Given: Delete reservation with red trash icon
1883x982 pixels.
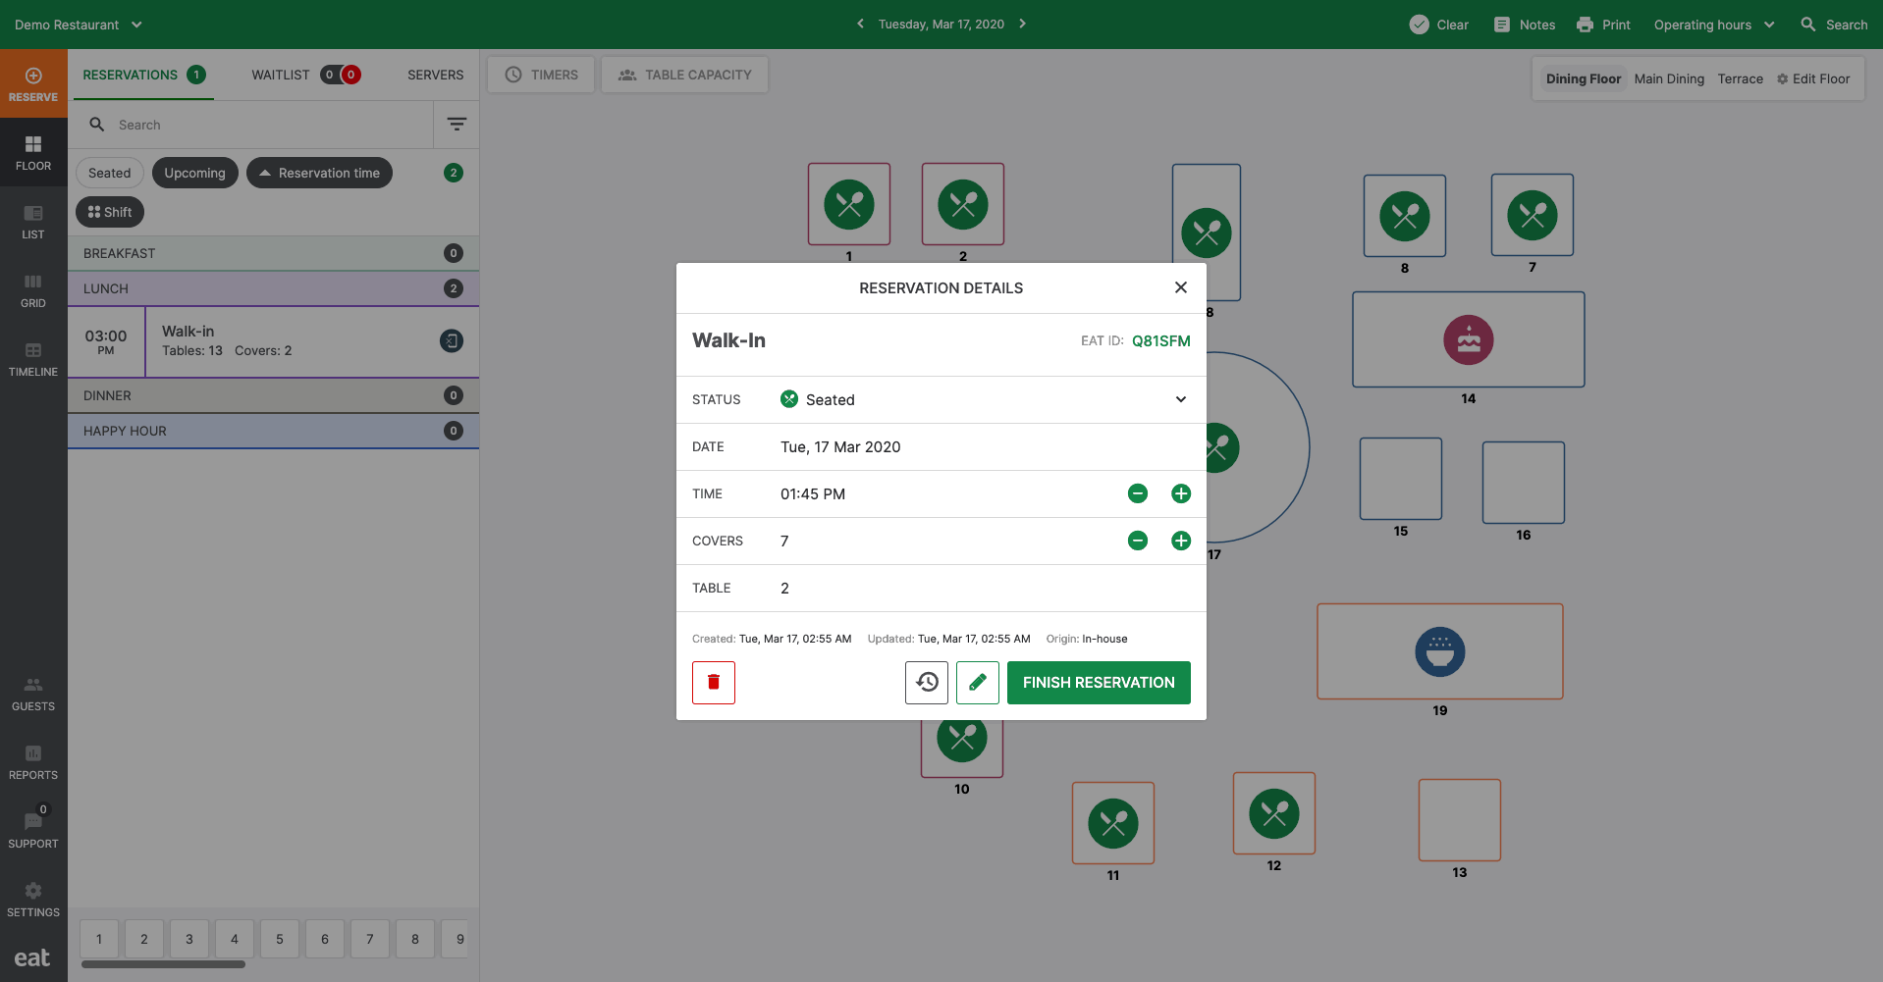Looking at the screenshot, I should (714, 683).
